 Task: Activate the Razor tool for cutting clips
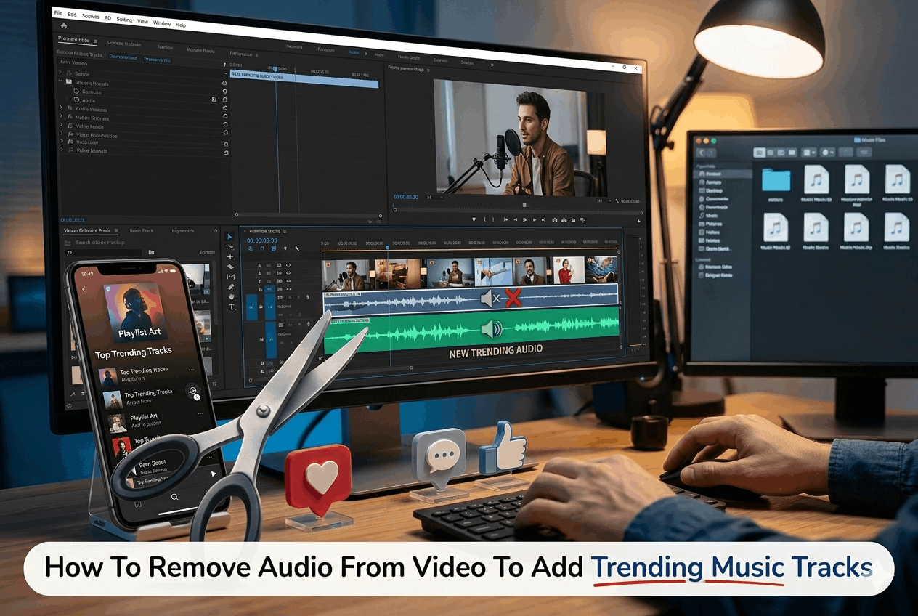tap(229, 266)
